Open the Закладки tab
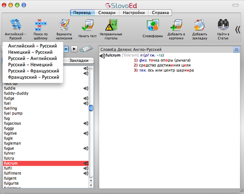The image size is (244, 194). [79, 60]
